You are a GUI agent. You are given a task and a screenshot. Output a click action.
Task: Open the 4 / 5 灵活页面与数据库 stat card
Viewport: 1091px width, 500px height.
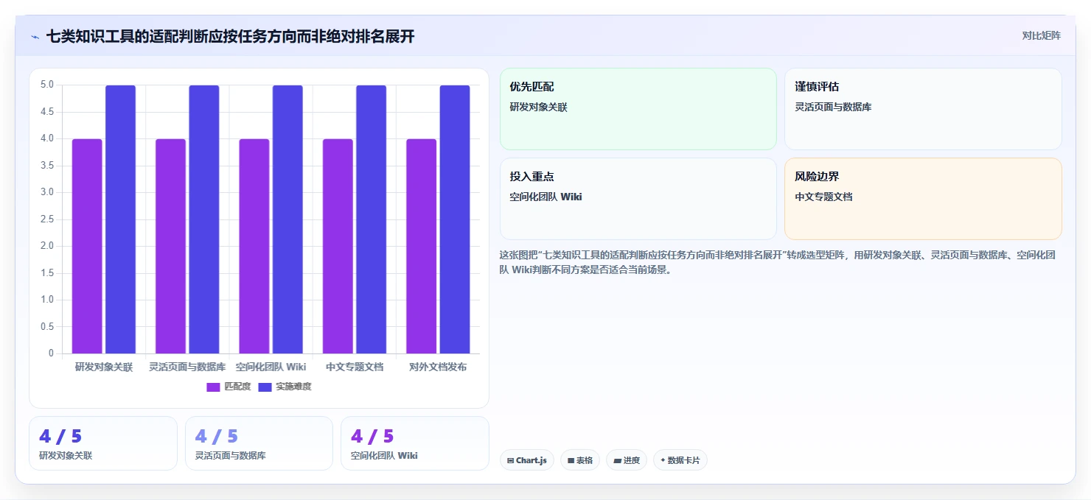[x=259, y=443]
